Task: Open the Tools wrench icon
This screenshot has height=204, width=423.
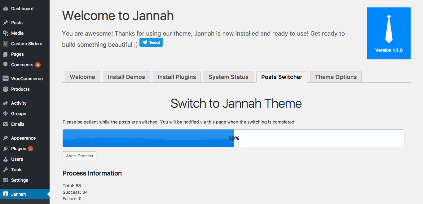Action: click(6, 170)
